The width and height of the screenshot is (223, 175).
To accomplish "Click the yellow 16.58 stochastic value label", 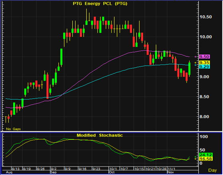I will 206,159.
